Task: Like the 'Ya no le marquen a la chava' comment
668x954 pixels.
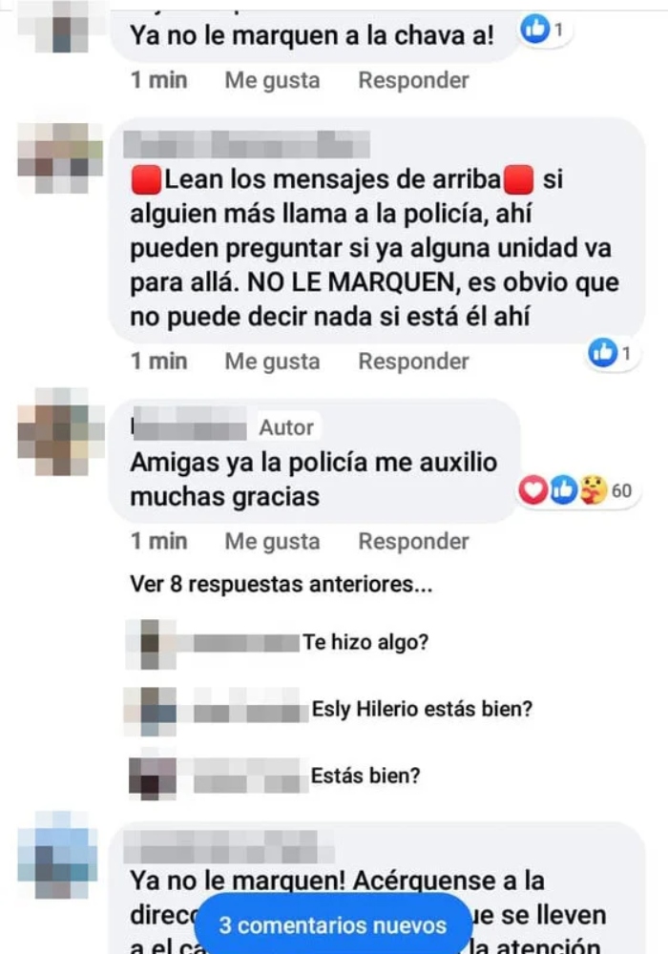Action: pos(272,80)
